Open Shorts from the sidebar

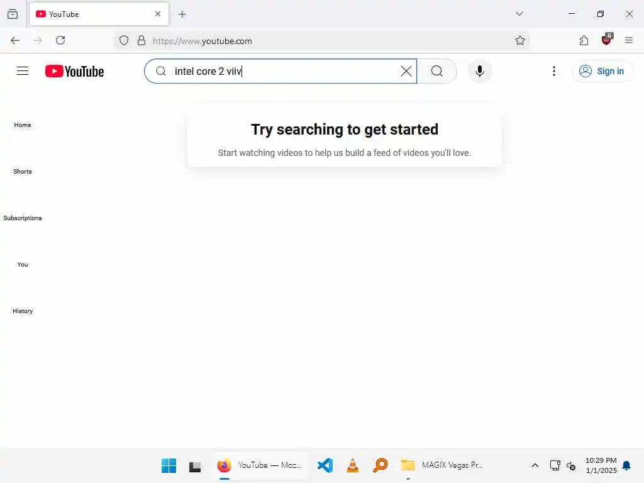(x=23, y=171)
